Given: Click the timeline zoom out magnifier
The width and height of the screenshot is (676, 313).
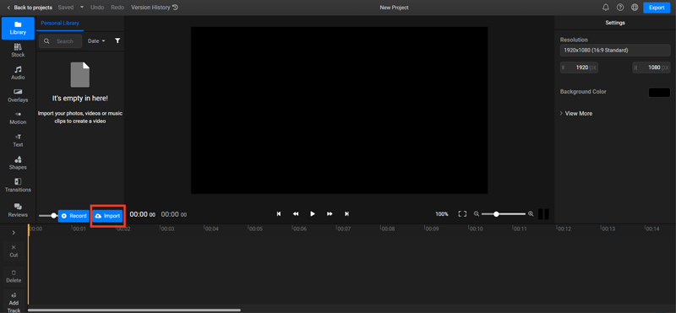Looking at the screenshot, I should click(476, 213).
